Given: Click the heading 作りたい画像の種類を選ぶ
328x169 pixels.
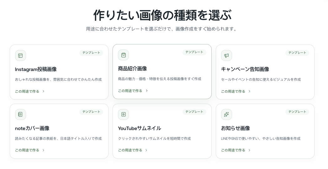Looking at the screenshot, I should coord(162,15).
